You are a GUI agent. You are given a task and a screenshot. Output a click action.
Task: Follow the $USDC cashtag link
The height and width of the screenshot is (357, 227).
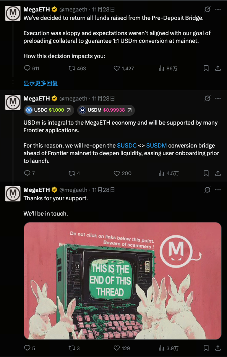[x=127, y=146]
